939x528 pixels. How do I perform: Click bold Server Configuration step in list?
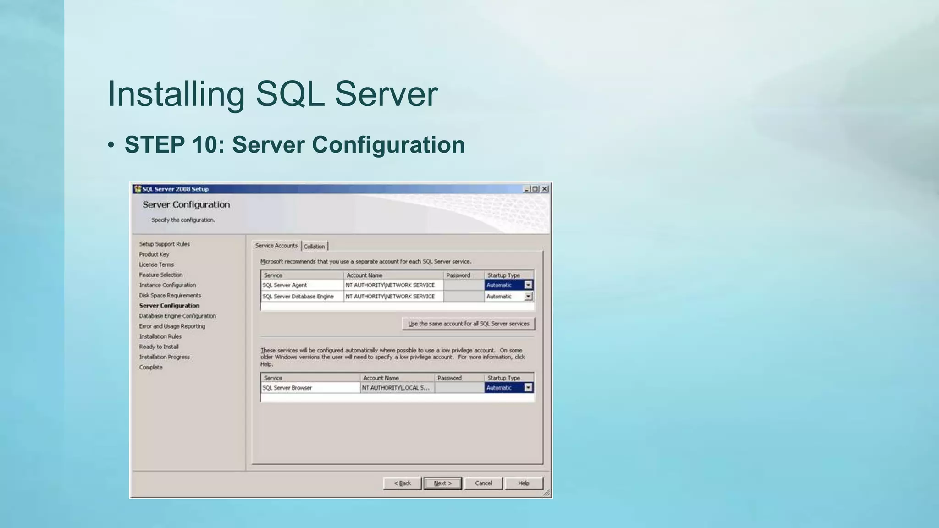point(169,306)
